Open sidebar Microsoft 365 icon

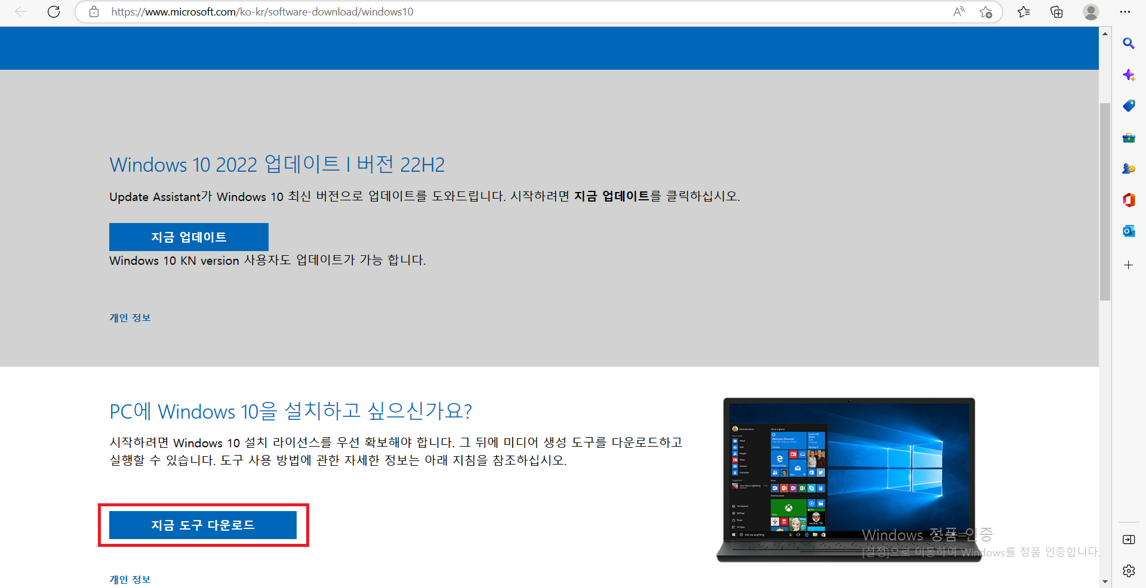coord(1129,200)
